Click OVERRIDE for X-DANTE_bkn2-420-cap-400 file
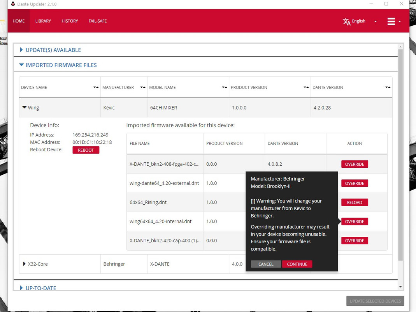Screen dimensions: 416x312 pos(355,241)
